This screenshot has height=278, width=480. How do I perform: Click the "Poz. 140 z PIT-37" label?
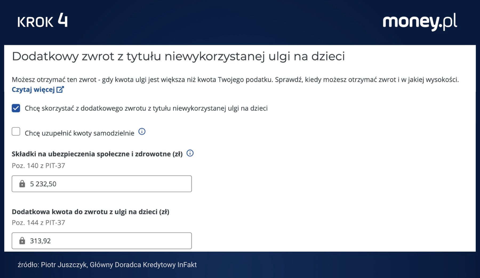coord(38,166)
